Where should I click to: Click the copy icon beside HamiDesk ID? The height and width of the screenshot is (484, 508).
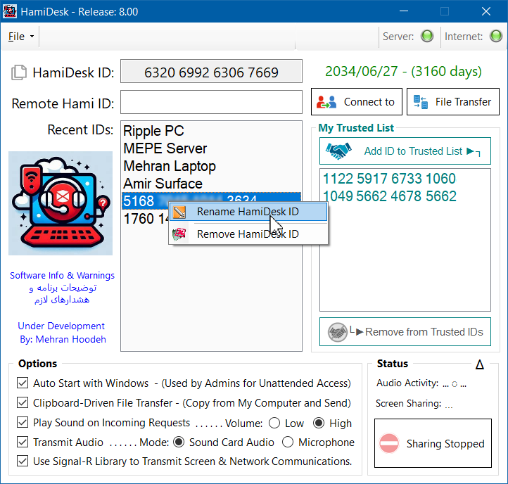(20, 72)
